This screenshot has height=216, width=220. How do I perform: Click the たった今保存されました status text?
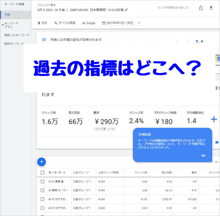point(173,8)
